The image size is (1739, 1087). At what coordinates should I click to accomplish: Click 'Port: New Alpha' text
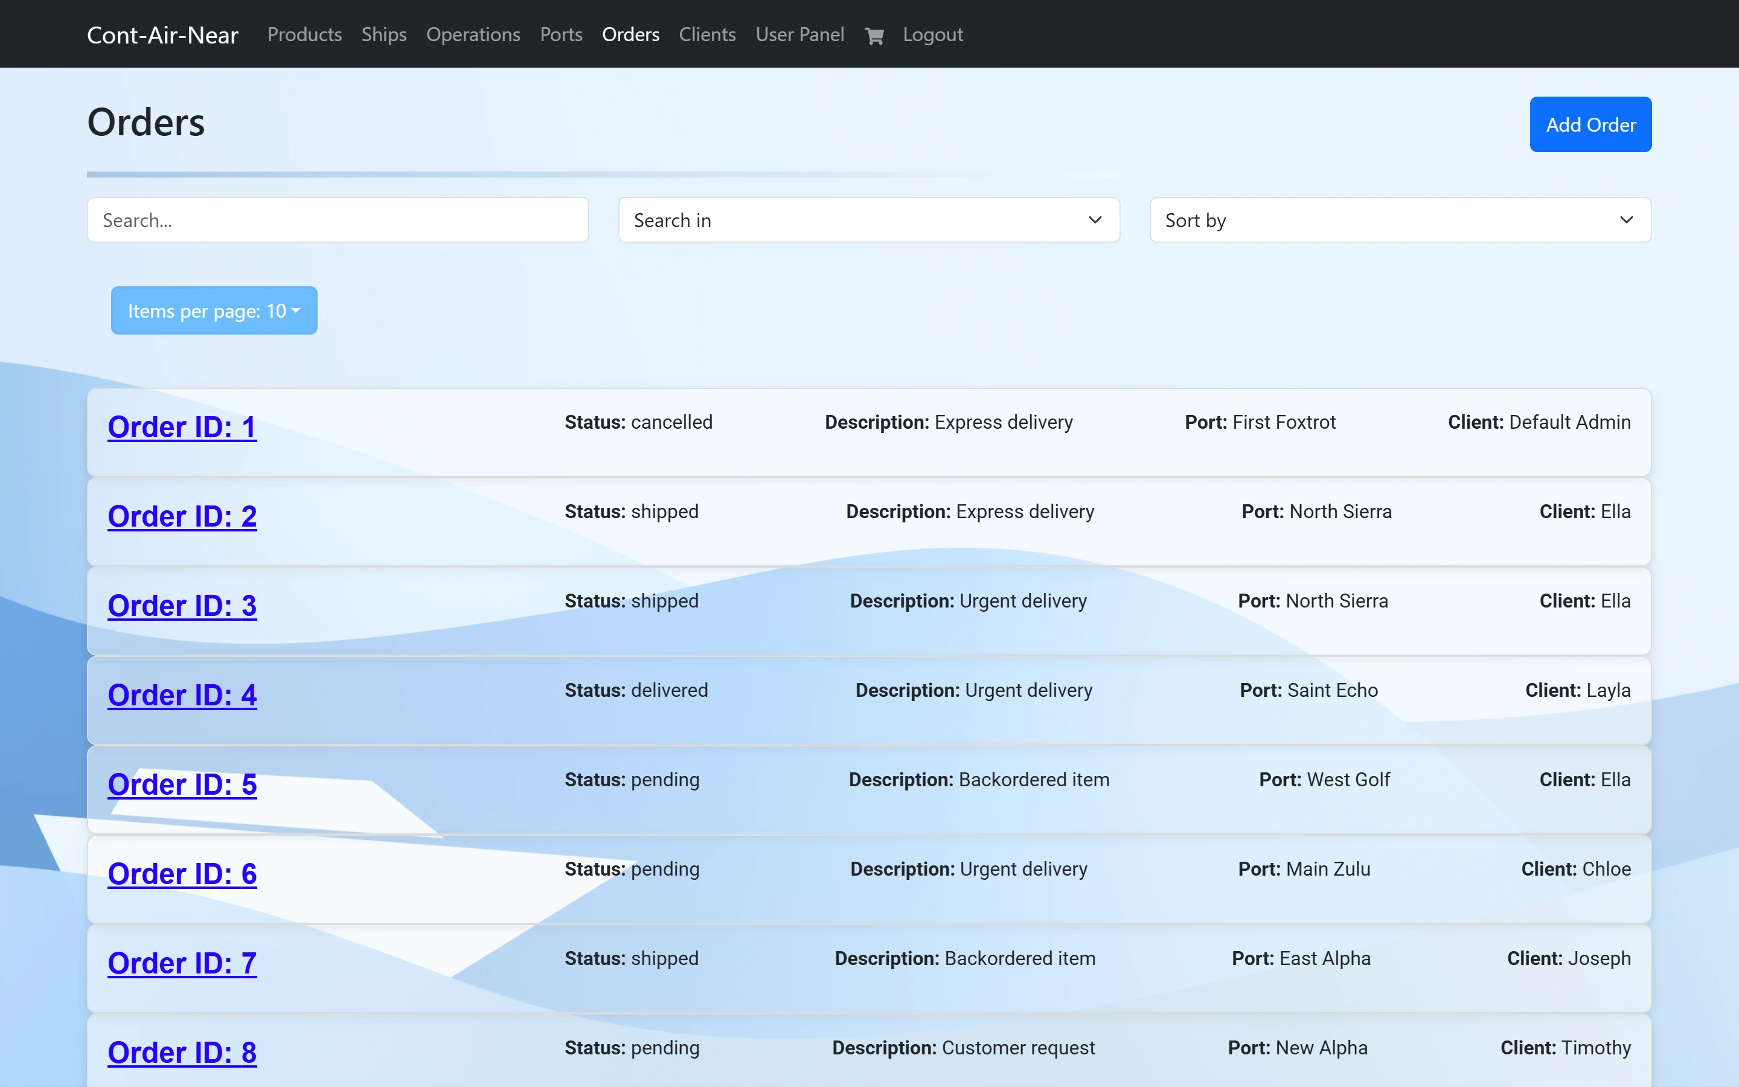[x=1298, y=1048]
